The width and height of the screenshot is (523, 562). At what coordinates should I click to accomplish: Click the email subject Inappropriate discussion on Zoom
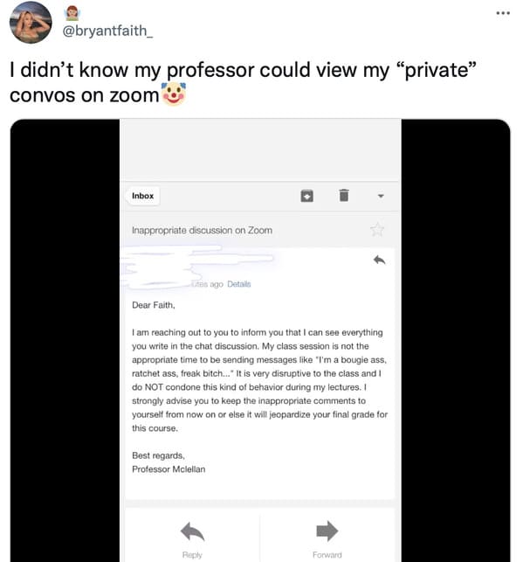point(202,230)
